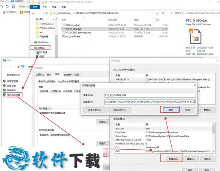This screenshot has width=220, height=171.
Task: Close the 新建系统变量 dialog
Action: 195,85
